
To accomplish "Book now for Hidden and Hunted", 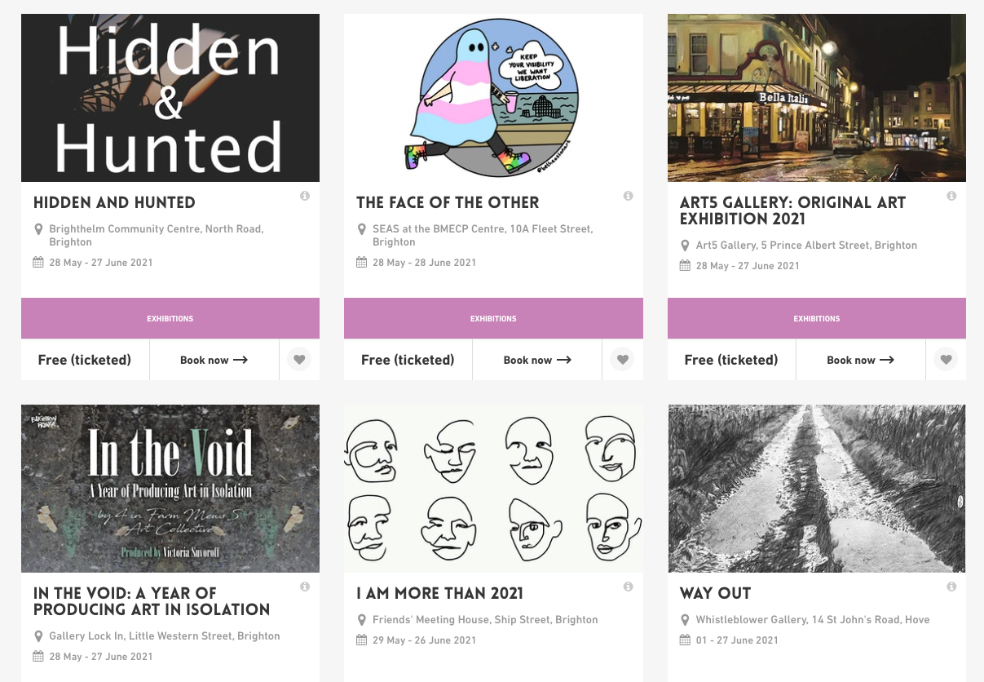I will pos(214,360).
